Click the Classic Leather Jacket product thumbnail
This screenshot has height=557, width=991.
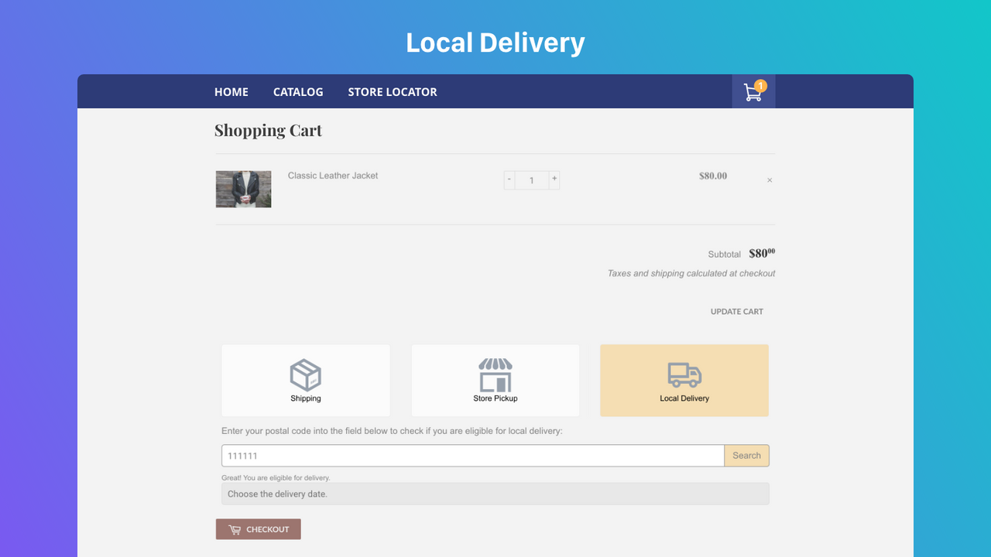[243, 188]
